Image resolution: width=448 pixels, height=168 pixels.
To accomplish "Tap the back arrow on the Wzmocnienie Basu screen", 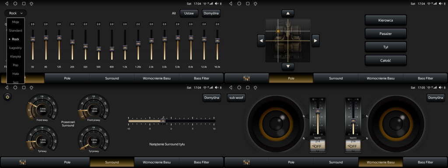I will (x=231, y=87).
